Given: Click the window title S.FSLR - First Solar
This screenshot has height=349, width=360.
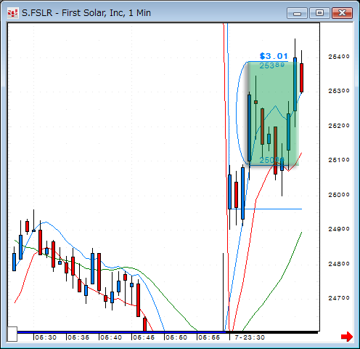Looking at the screenshot, I should pos(86,13).
